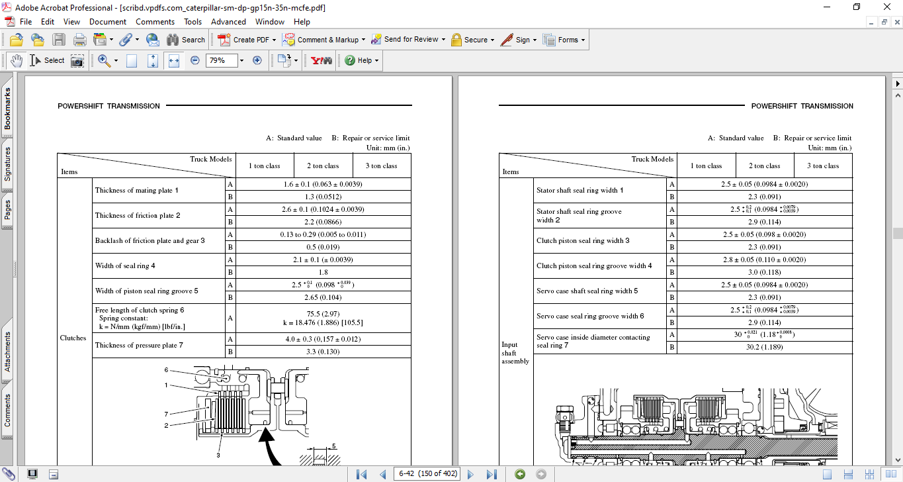Click the Select text tool button

click(47, 60)
